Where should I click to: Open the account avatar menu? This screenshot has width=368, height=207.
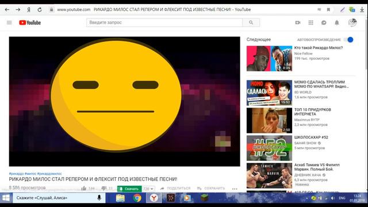click(x=352, y=22)
